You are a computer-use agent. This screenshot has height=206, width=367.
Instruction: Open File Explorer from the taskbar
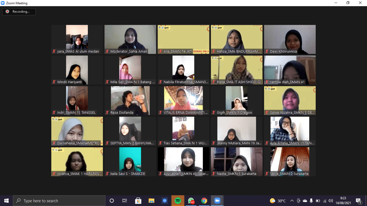(151, 201)
